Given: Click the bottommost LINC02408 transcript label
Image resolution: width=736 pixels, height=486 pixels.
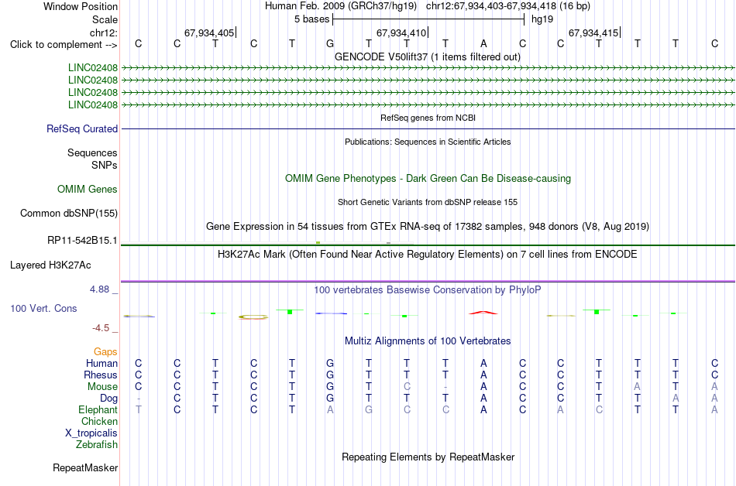Looking at the screenshot, I should (x=93, y=105).
